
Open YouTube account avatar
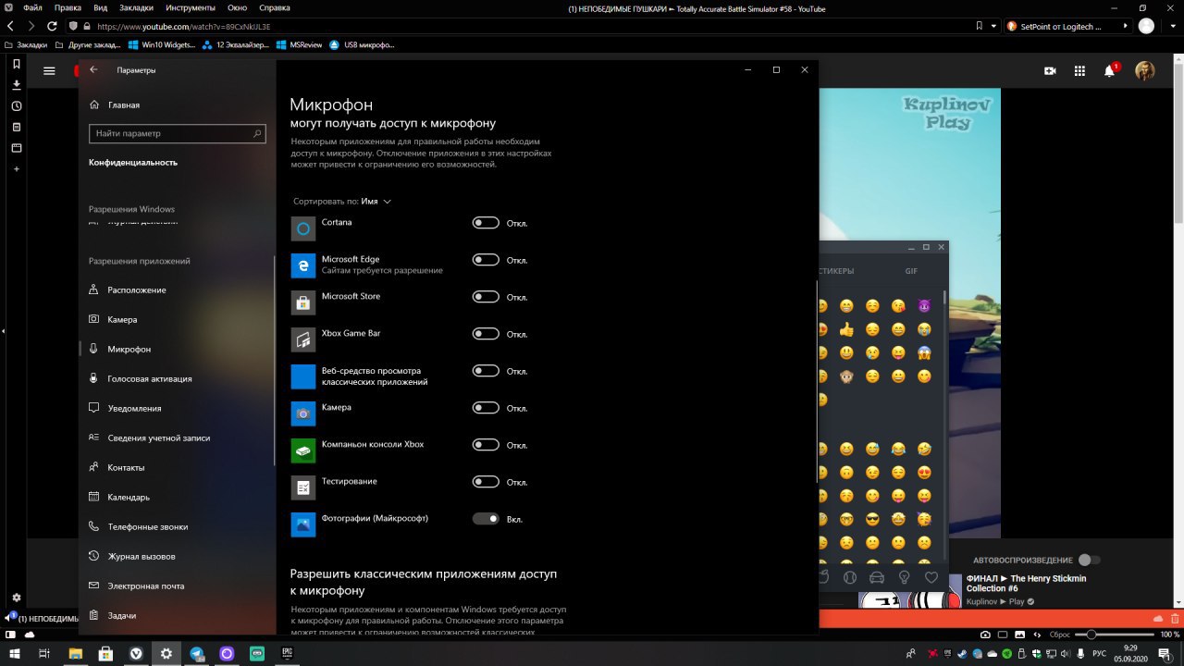pos(1145,71)
